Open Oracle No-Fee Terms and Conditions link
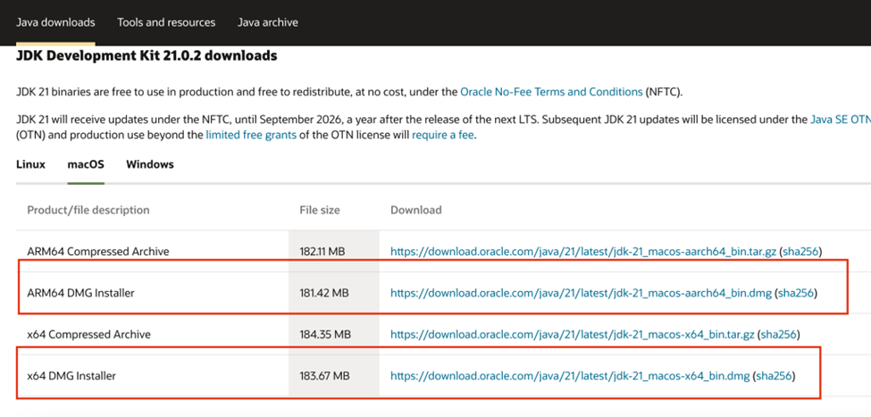This screenshot has width=871, height=417. [x=551, y=92]
